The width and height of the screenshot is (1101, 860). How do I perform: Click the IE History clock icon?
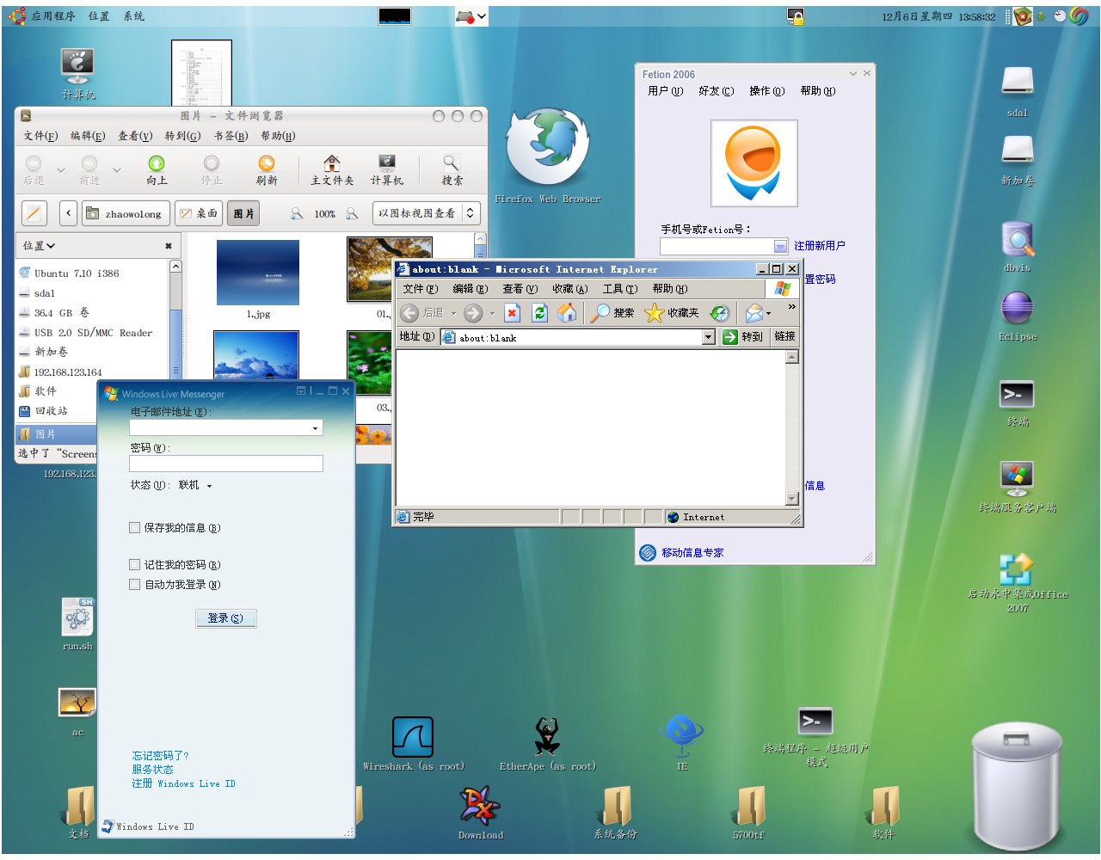coord(720,313)
